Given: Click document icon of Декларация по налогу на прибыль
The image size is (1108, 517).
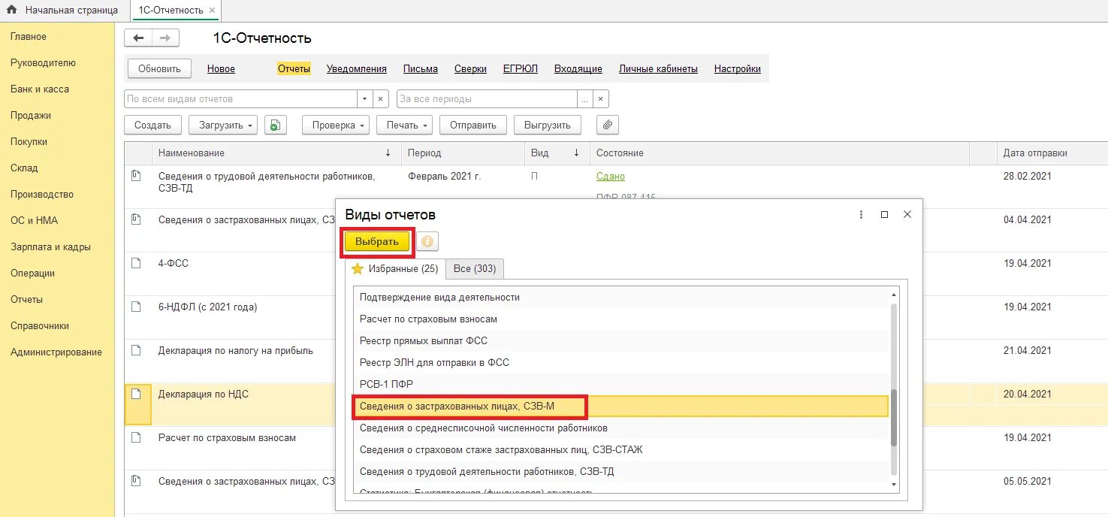Looking at the screenshot, I should coord(136,350).
